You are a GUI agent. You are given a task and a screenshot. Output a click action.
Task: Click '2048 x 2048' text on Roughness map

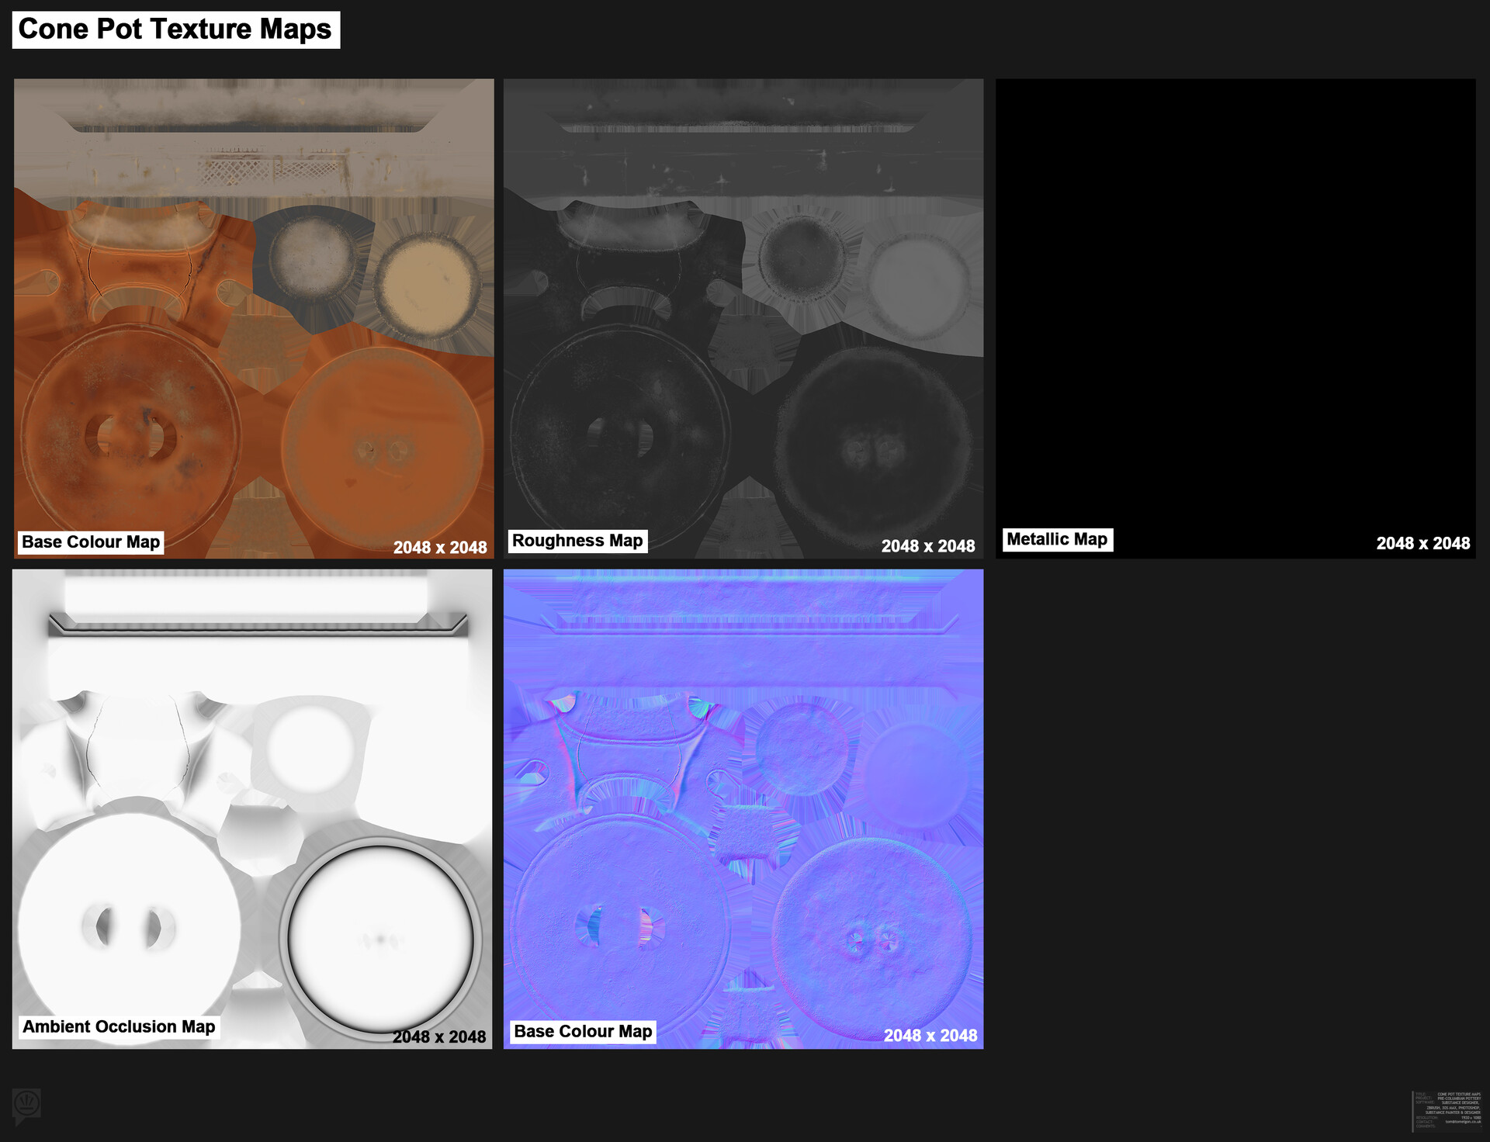[x=928, y=547]
